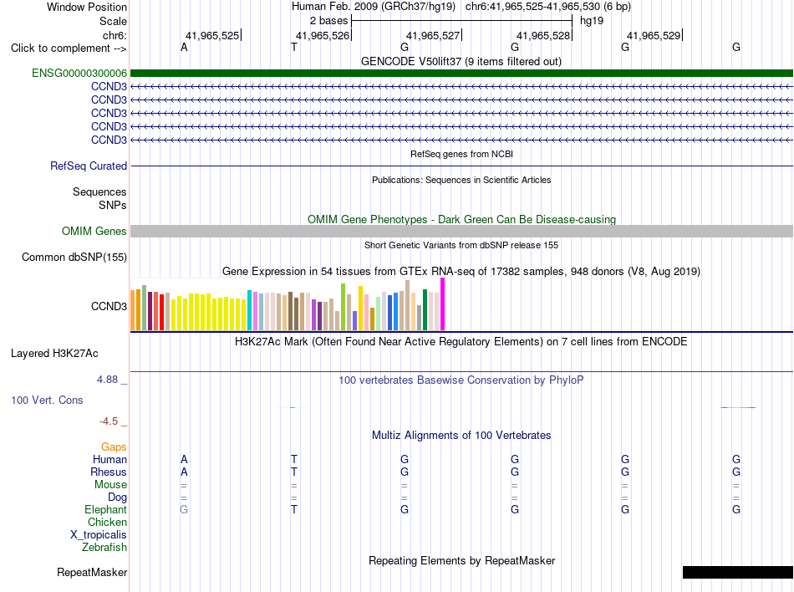Screen dimensions: 794x592
Task: Click the Window Position label
Action: pos(87,7)
